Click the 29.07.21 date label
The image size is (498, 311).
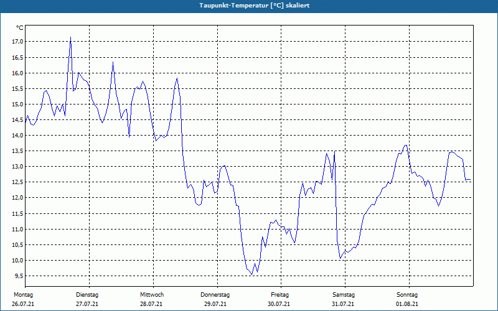pos(215,304)
